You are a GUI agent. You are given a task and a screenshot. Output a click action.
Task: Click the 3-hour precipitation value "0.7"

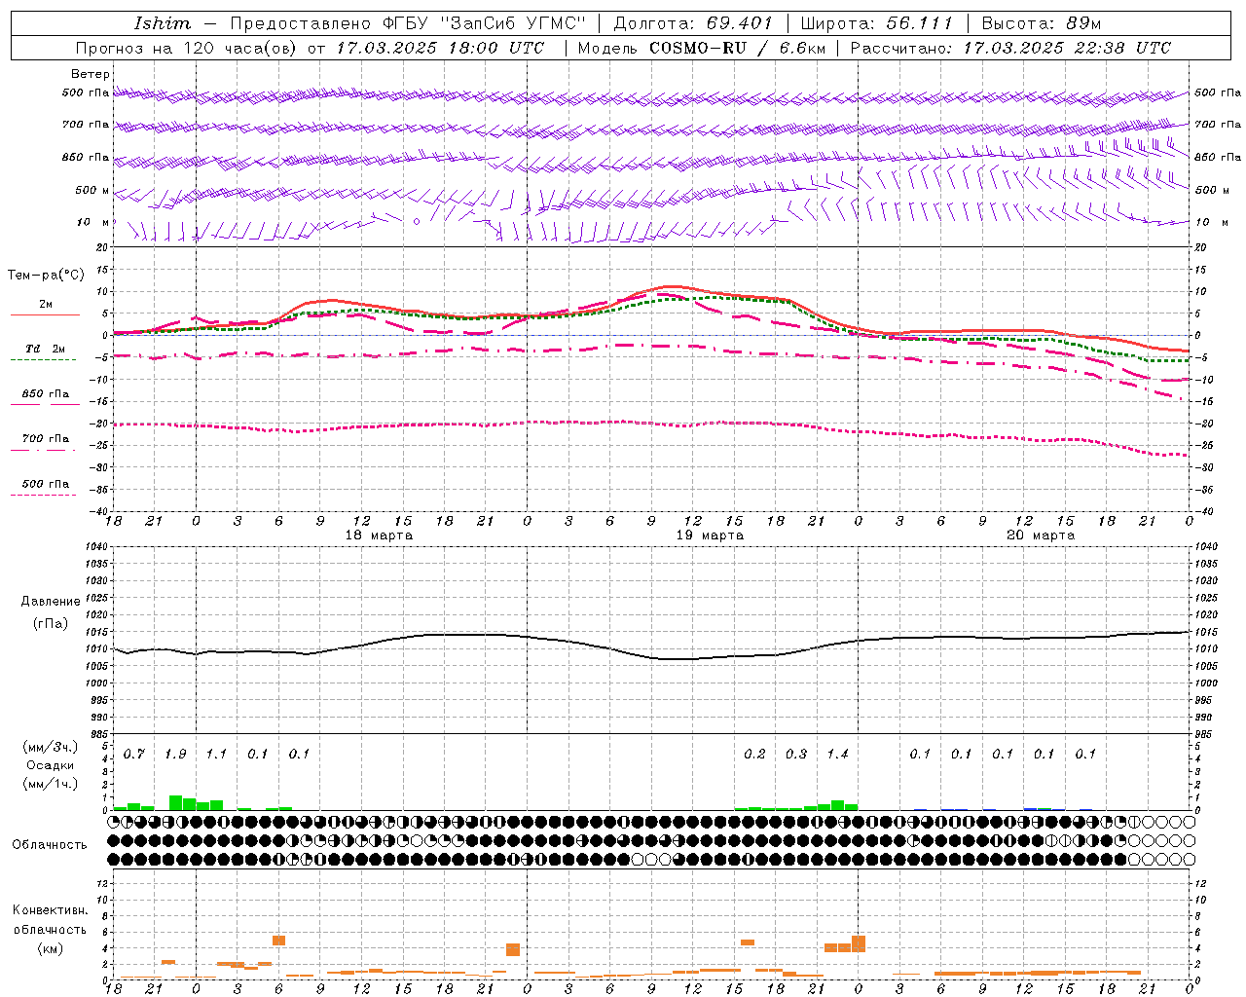point(134,755)
